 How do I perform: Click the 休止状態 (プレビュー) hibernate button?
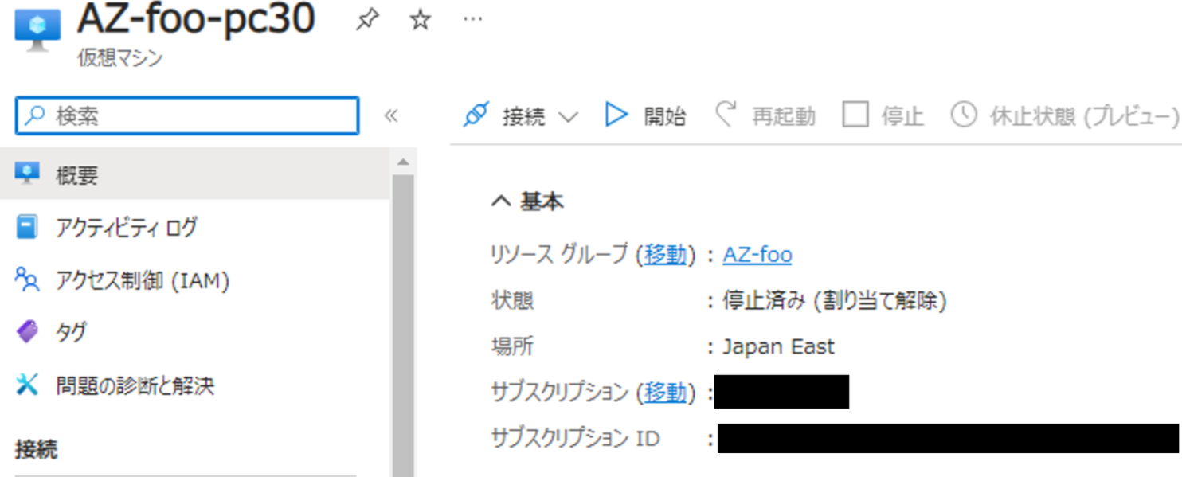click(1065, 116)
